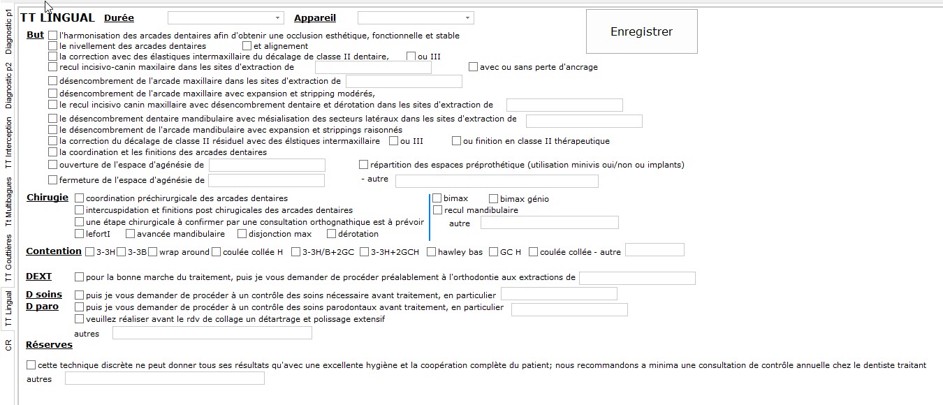Open the Appareil dropdown
Image resolution: width=943 pixels, height=405 pixels.
415,17
